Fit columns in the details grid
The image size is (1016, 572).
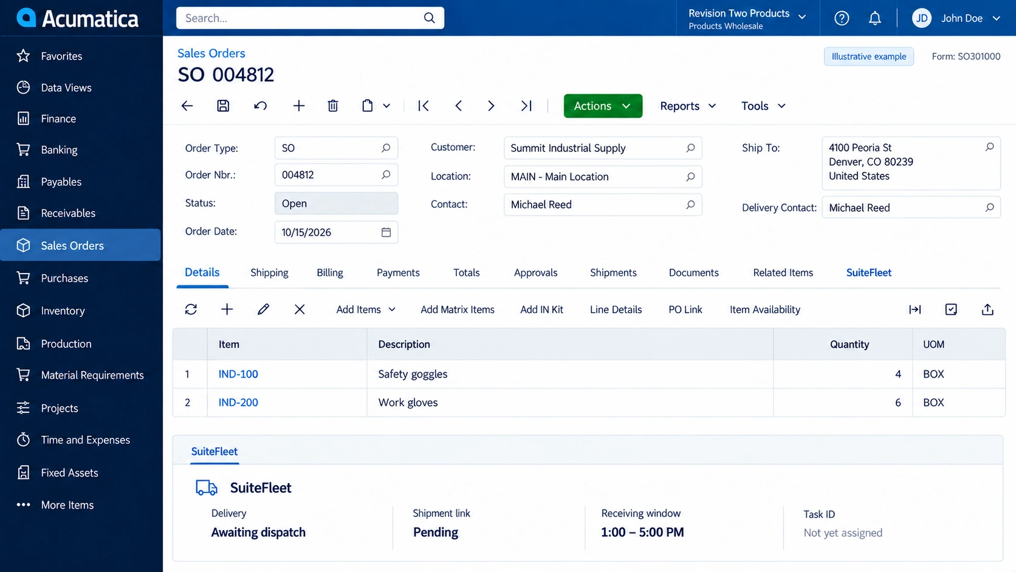pyautogui.click(x=915, y=309)
